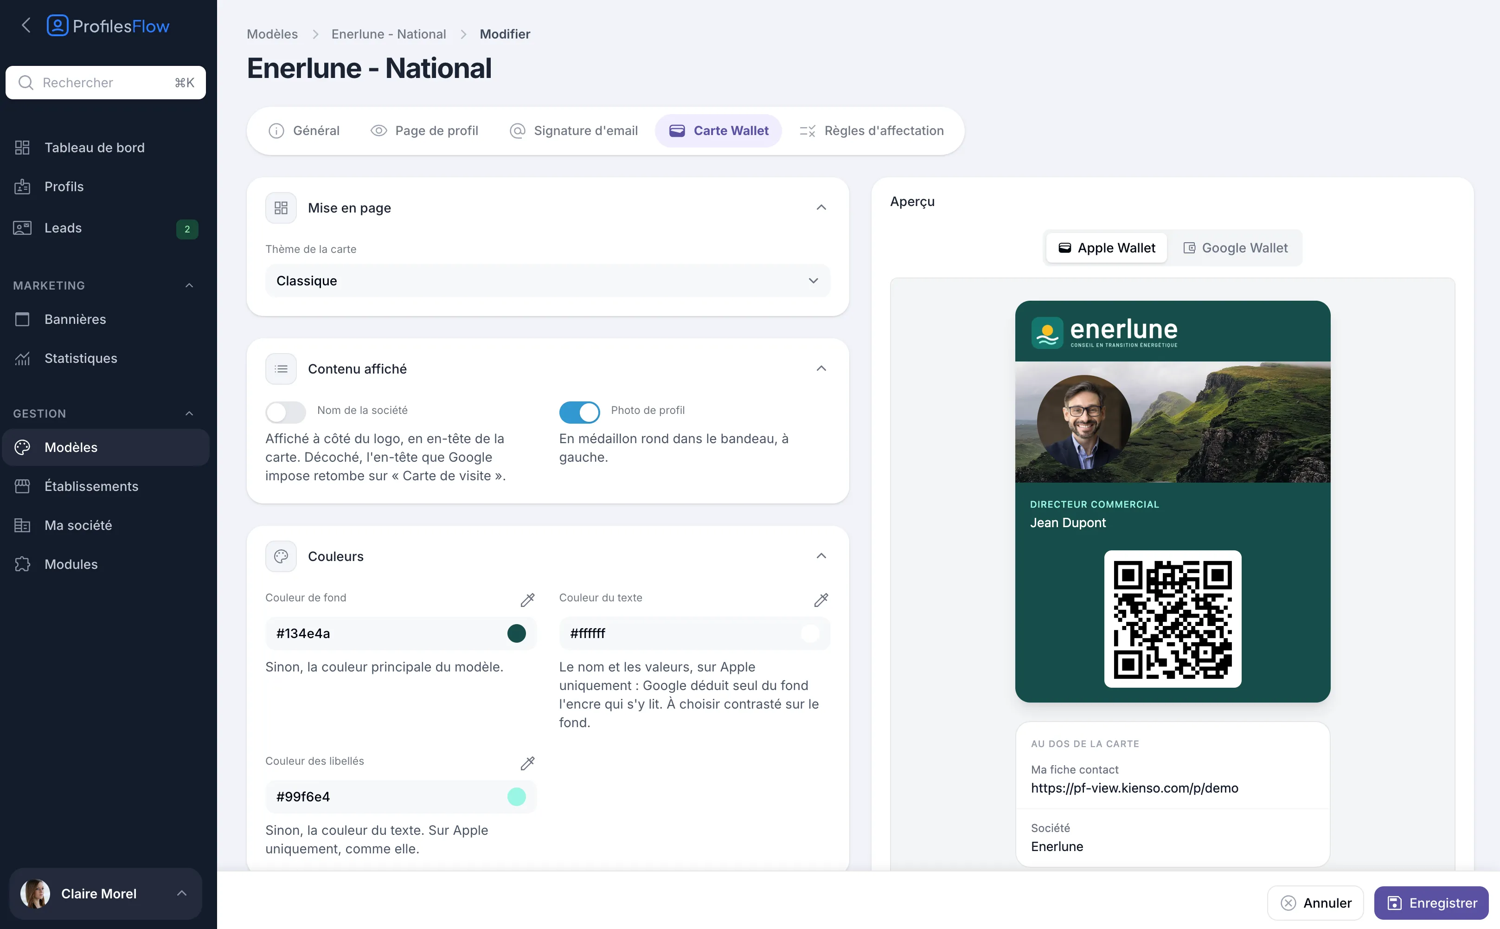Collapse Contenu affiché section
The image size is (1500, 929).
[x=821, y=368]
